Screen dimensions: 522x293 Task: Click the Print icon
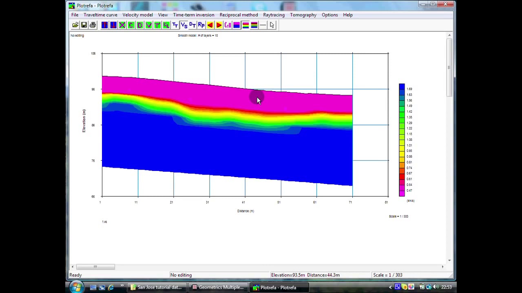(93, 25)
